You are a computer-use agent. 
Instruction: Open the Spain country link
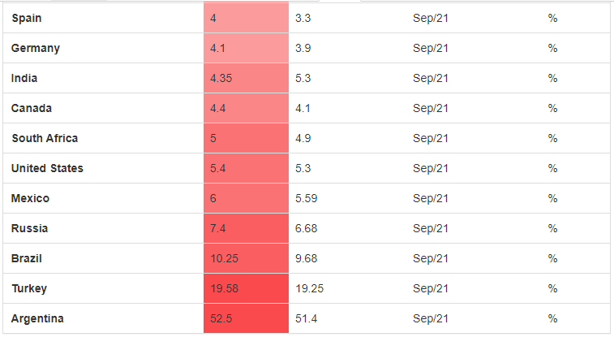pos(27,18)
